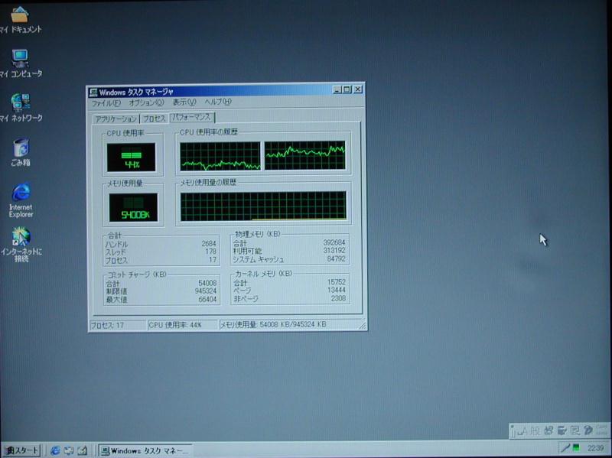Click the 制限値 value 945324
This screenshot has width=612, height=458.
tap(206, 291)
